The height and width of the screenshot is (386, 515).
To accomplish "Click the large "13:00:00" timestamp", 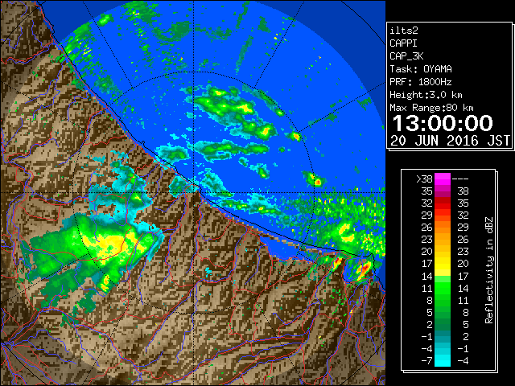I will click(x=443, y=123).
